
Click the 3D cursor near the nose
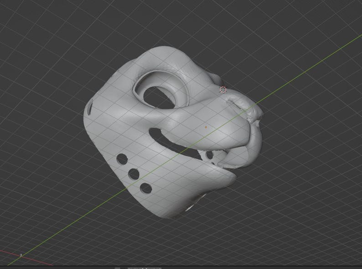(x=223, y=90)
